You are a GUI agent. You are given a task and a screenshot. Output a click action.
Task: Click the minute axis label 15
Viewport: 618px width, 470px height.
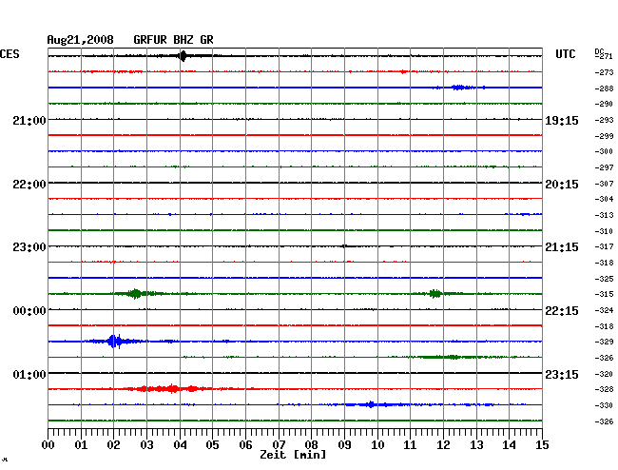542,445
